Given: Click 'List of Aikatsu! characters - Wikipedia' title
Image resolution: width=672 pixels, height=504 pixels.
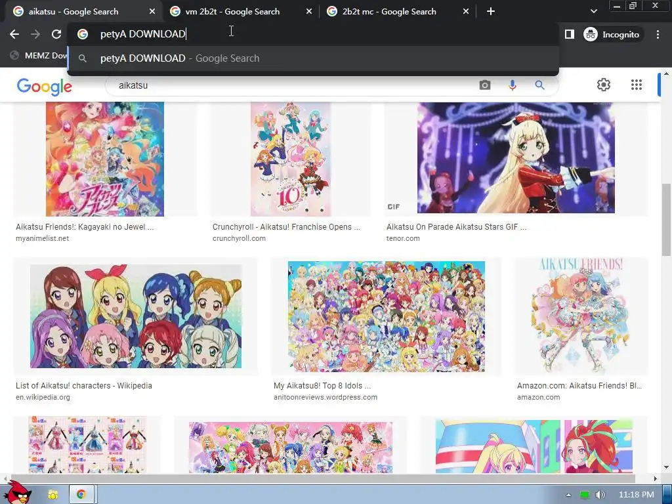Looking at the screenshot, I should tap(84, 386).
